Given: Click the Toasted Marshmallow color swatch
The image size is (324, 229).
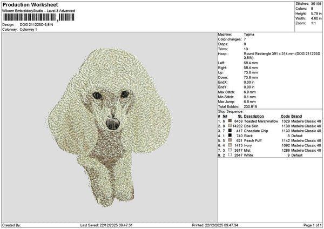Looking at the screenshot, I should pos(230,120).
